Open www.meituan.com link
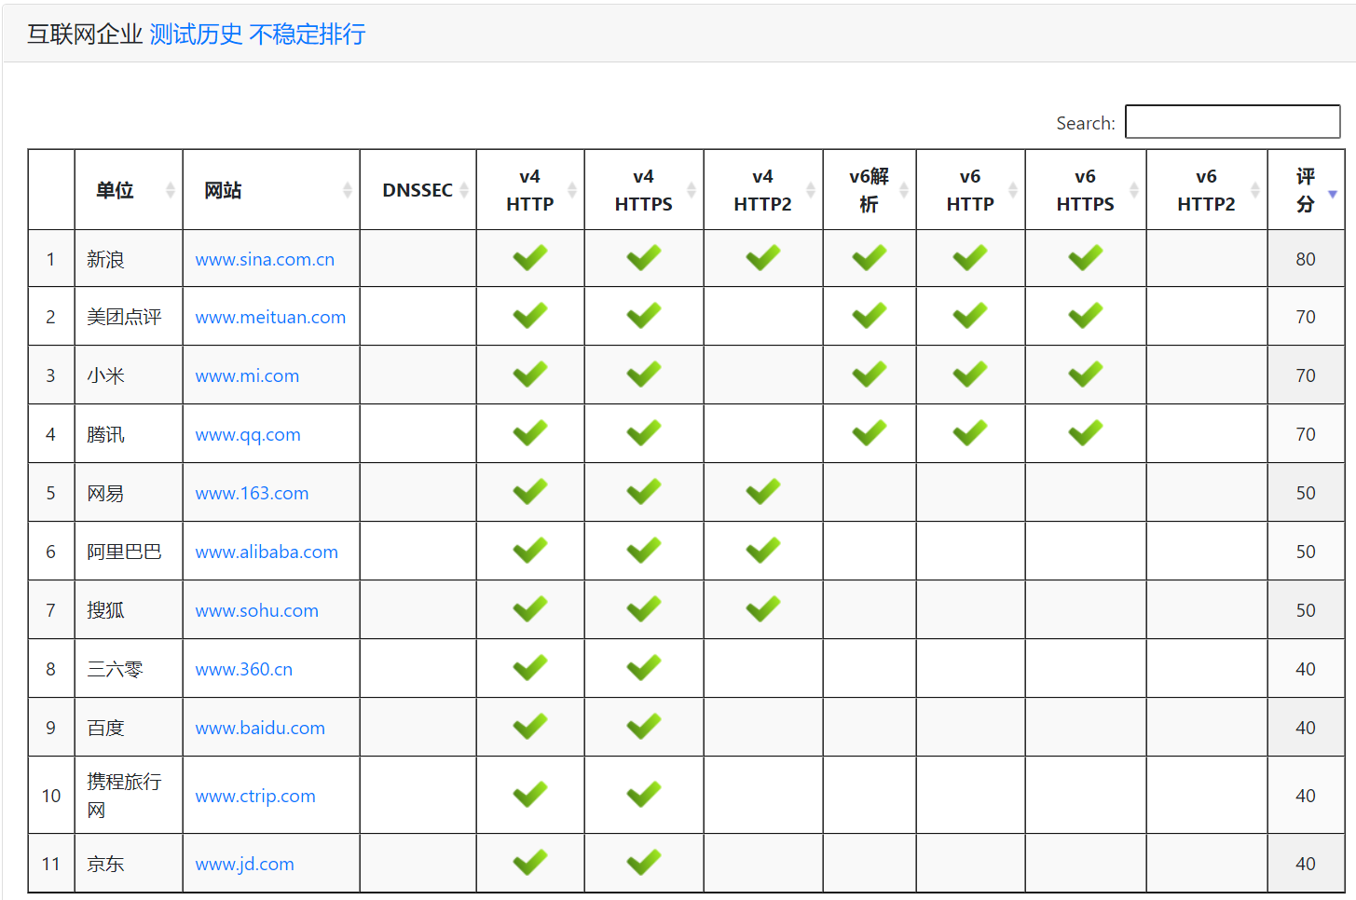The width and height of the screenshot is (1356, 900). 270,318
